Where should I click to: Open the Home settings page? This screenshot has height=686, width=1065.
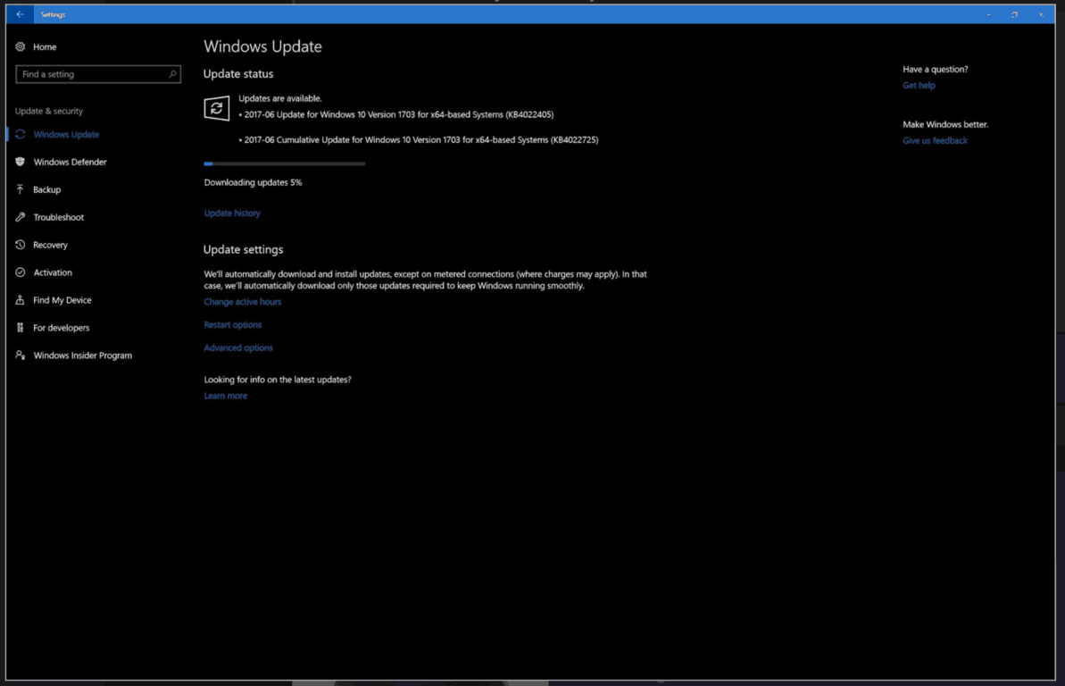[45, 47]
